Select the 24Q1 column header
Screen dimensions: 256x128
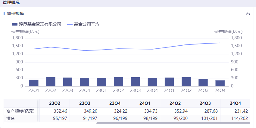coord(145,103)
